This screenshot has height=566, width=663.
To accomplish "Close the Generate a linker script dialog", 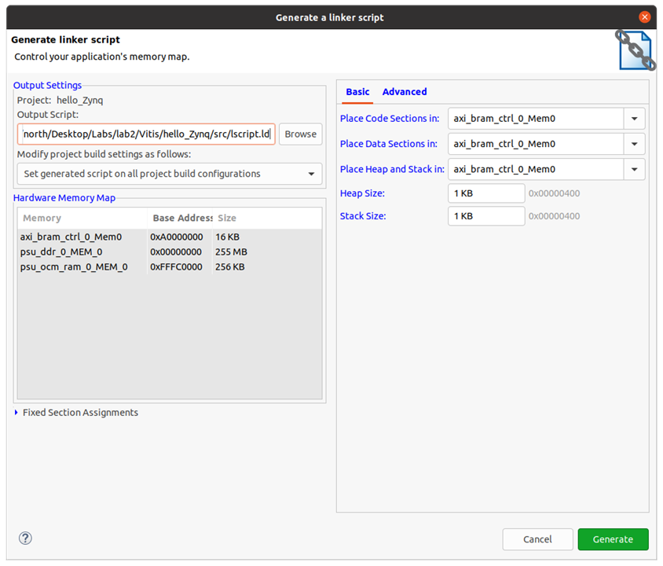I will [x=644, y=17].
